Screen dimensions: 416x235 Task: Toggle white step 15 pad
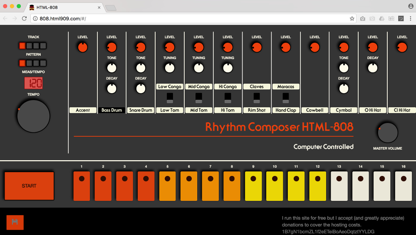coord(382,186)
